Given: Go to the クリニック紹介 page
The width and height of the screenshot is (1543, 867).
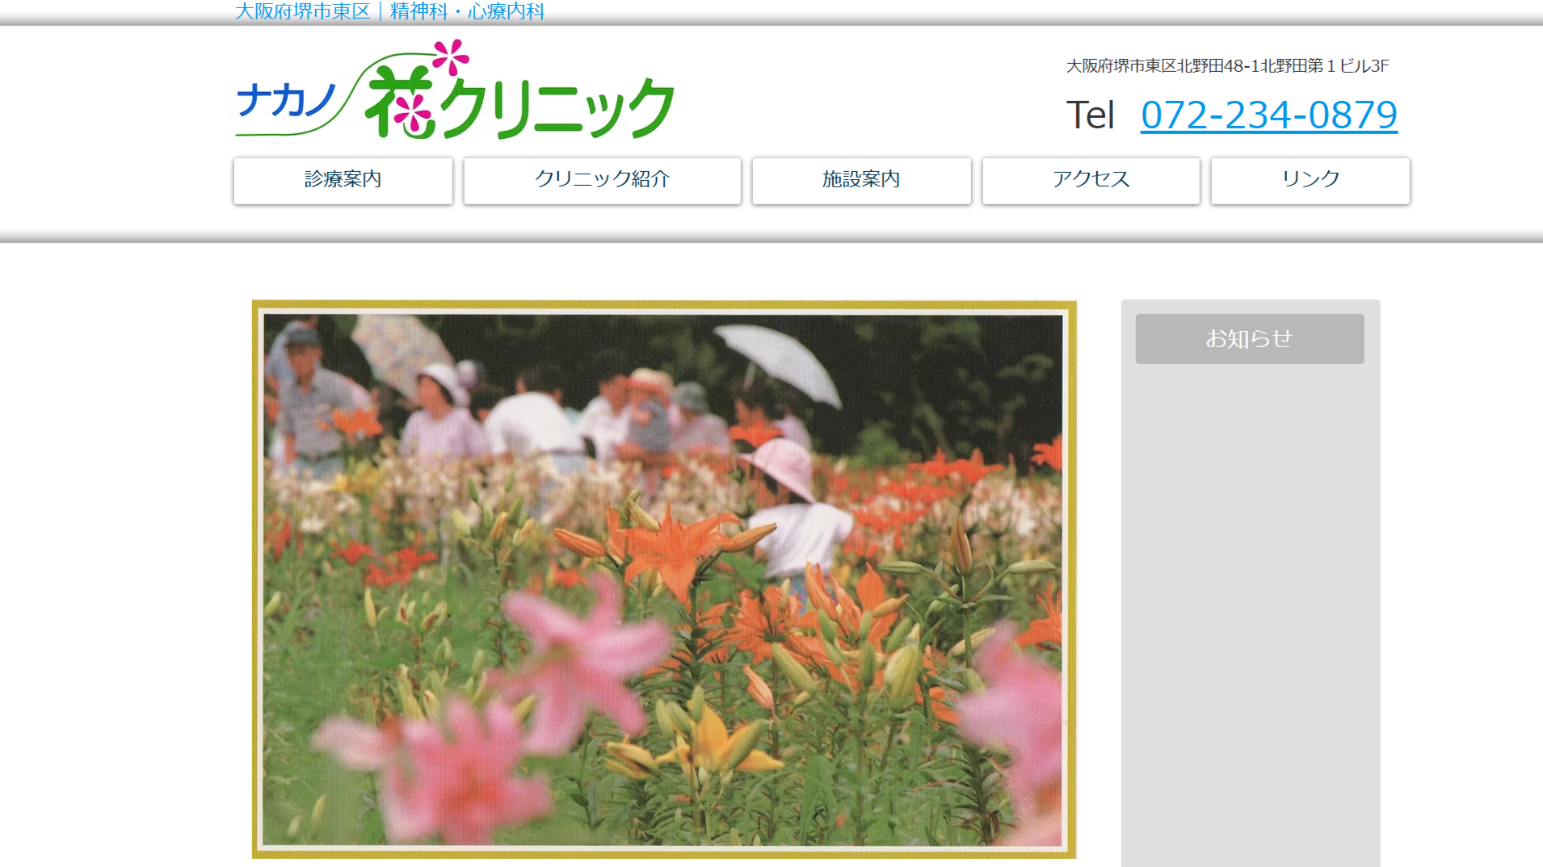Looking at the screenshot, I should 602,180.
